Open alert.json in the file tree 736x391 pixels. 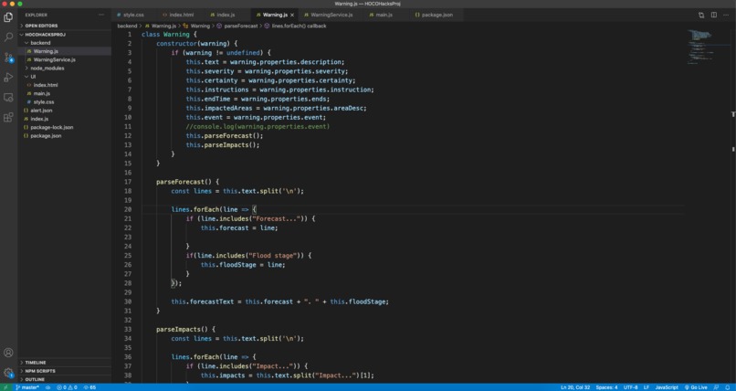click(x=41, y=111)
